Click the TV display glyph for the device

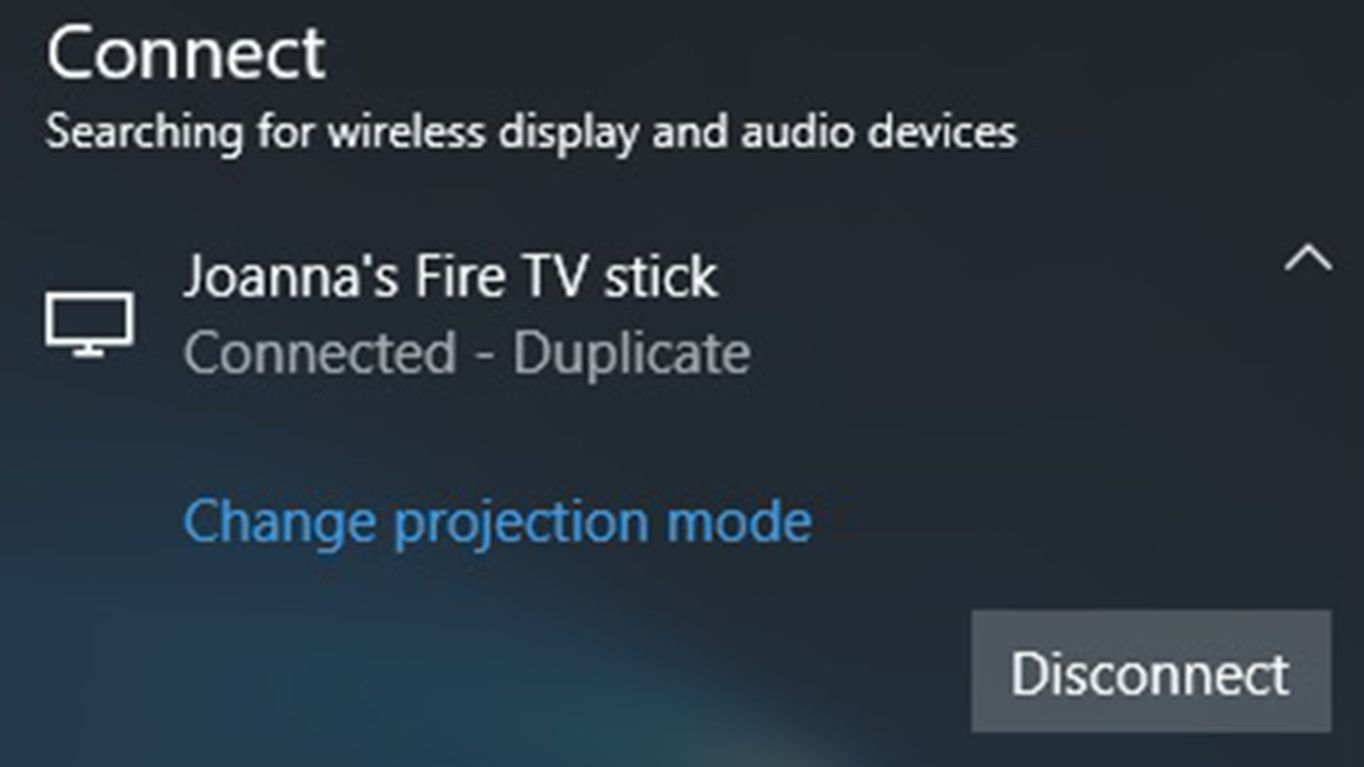click(89, 325)
